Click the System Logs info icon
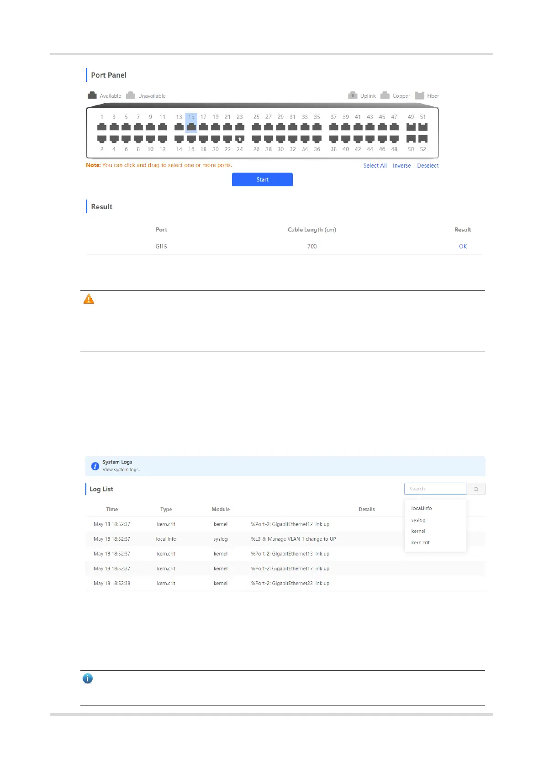Image resolution: width=544 pixels, height=769 pixels. point(95,466)
